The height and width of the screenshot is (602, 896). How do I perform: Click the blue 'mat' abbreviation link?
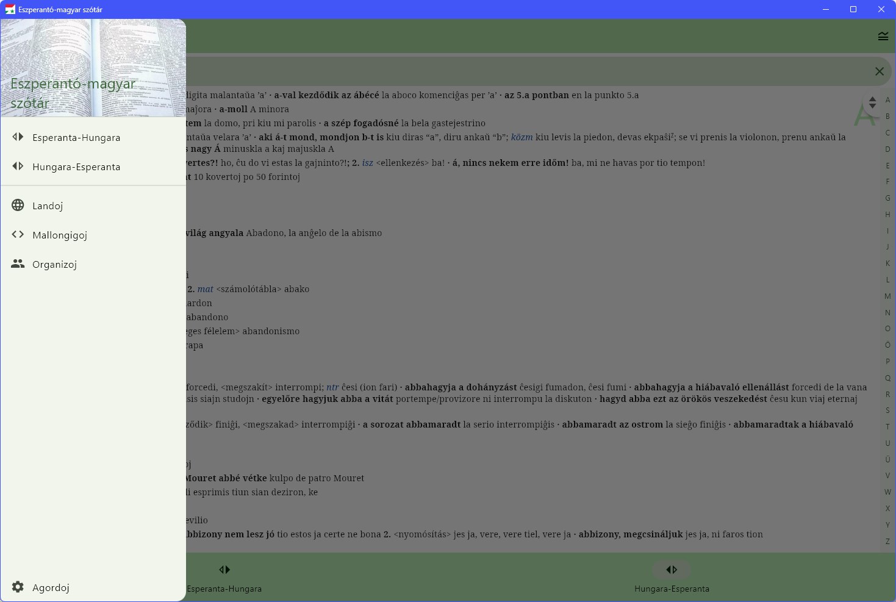[206, 289]
